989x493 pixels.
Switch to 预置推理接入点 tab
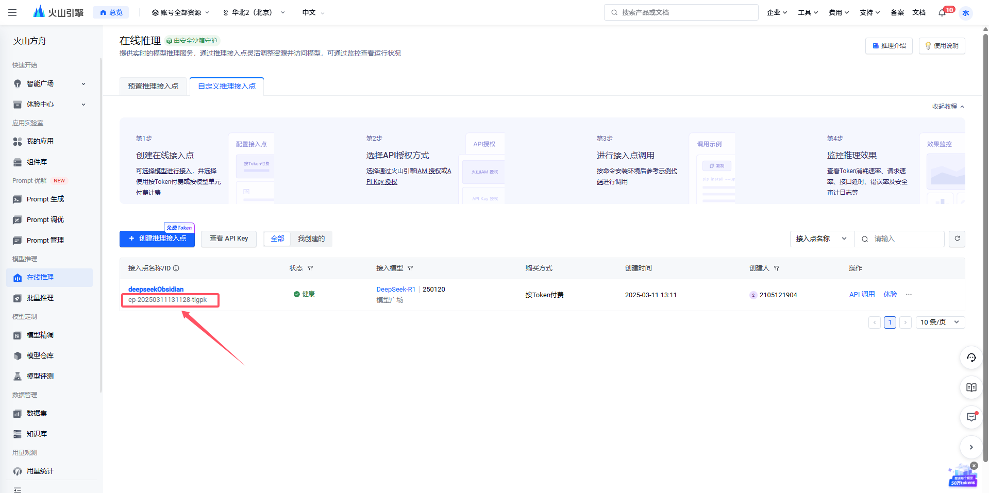pyautogui.click(x=153, y=86)
